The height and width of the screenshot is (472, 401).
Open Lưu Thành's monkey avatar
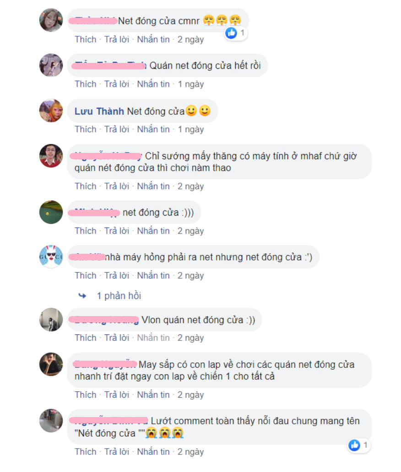(x=51, y=111)
